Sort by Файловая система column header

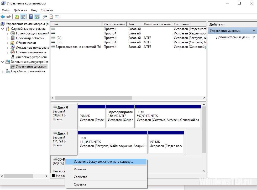(x=157, y=24)
